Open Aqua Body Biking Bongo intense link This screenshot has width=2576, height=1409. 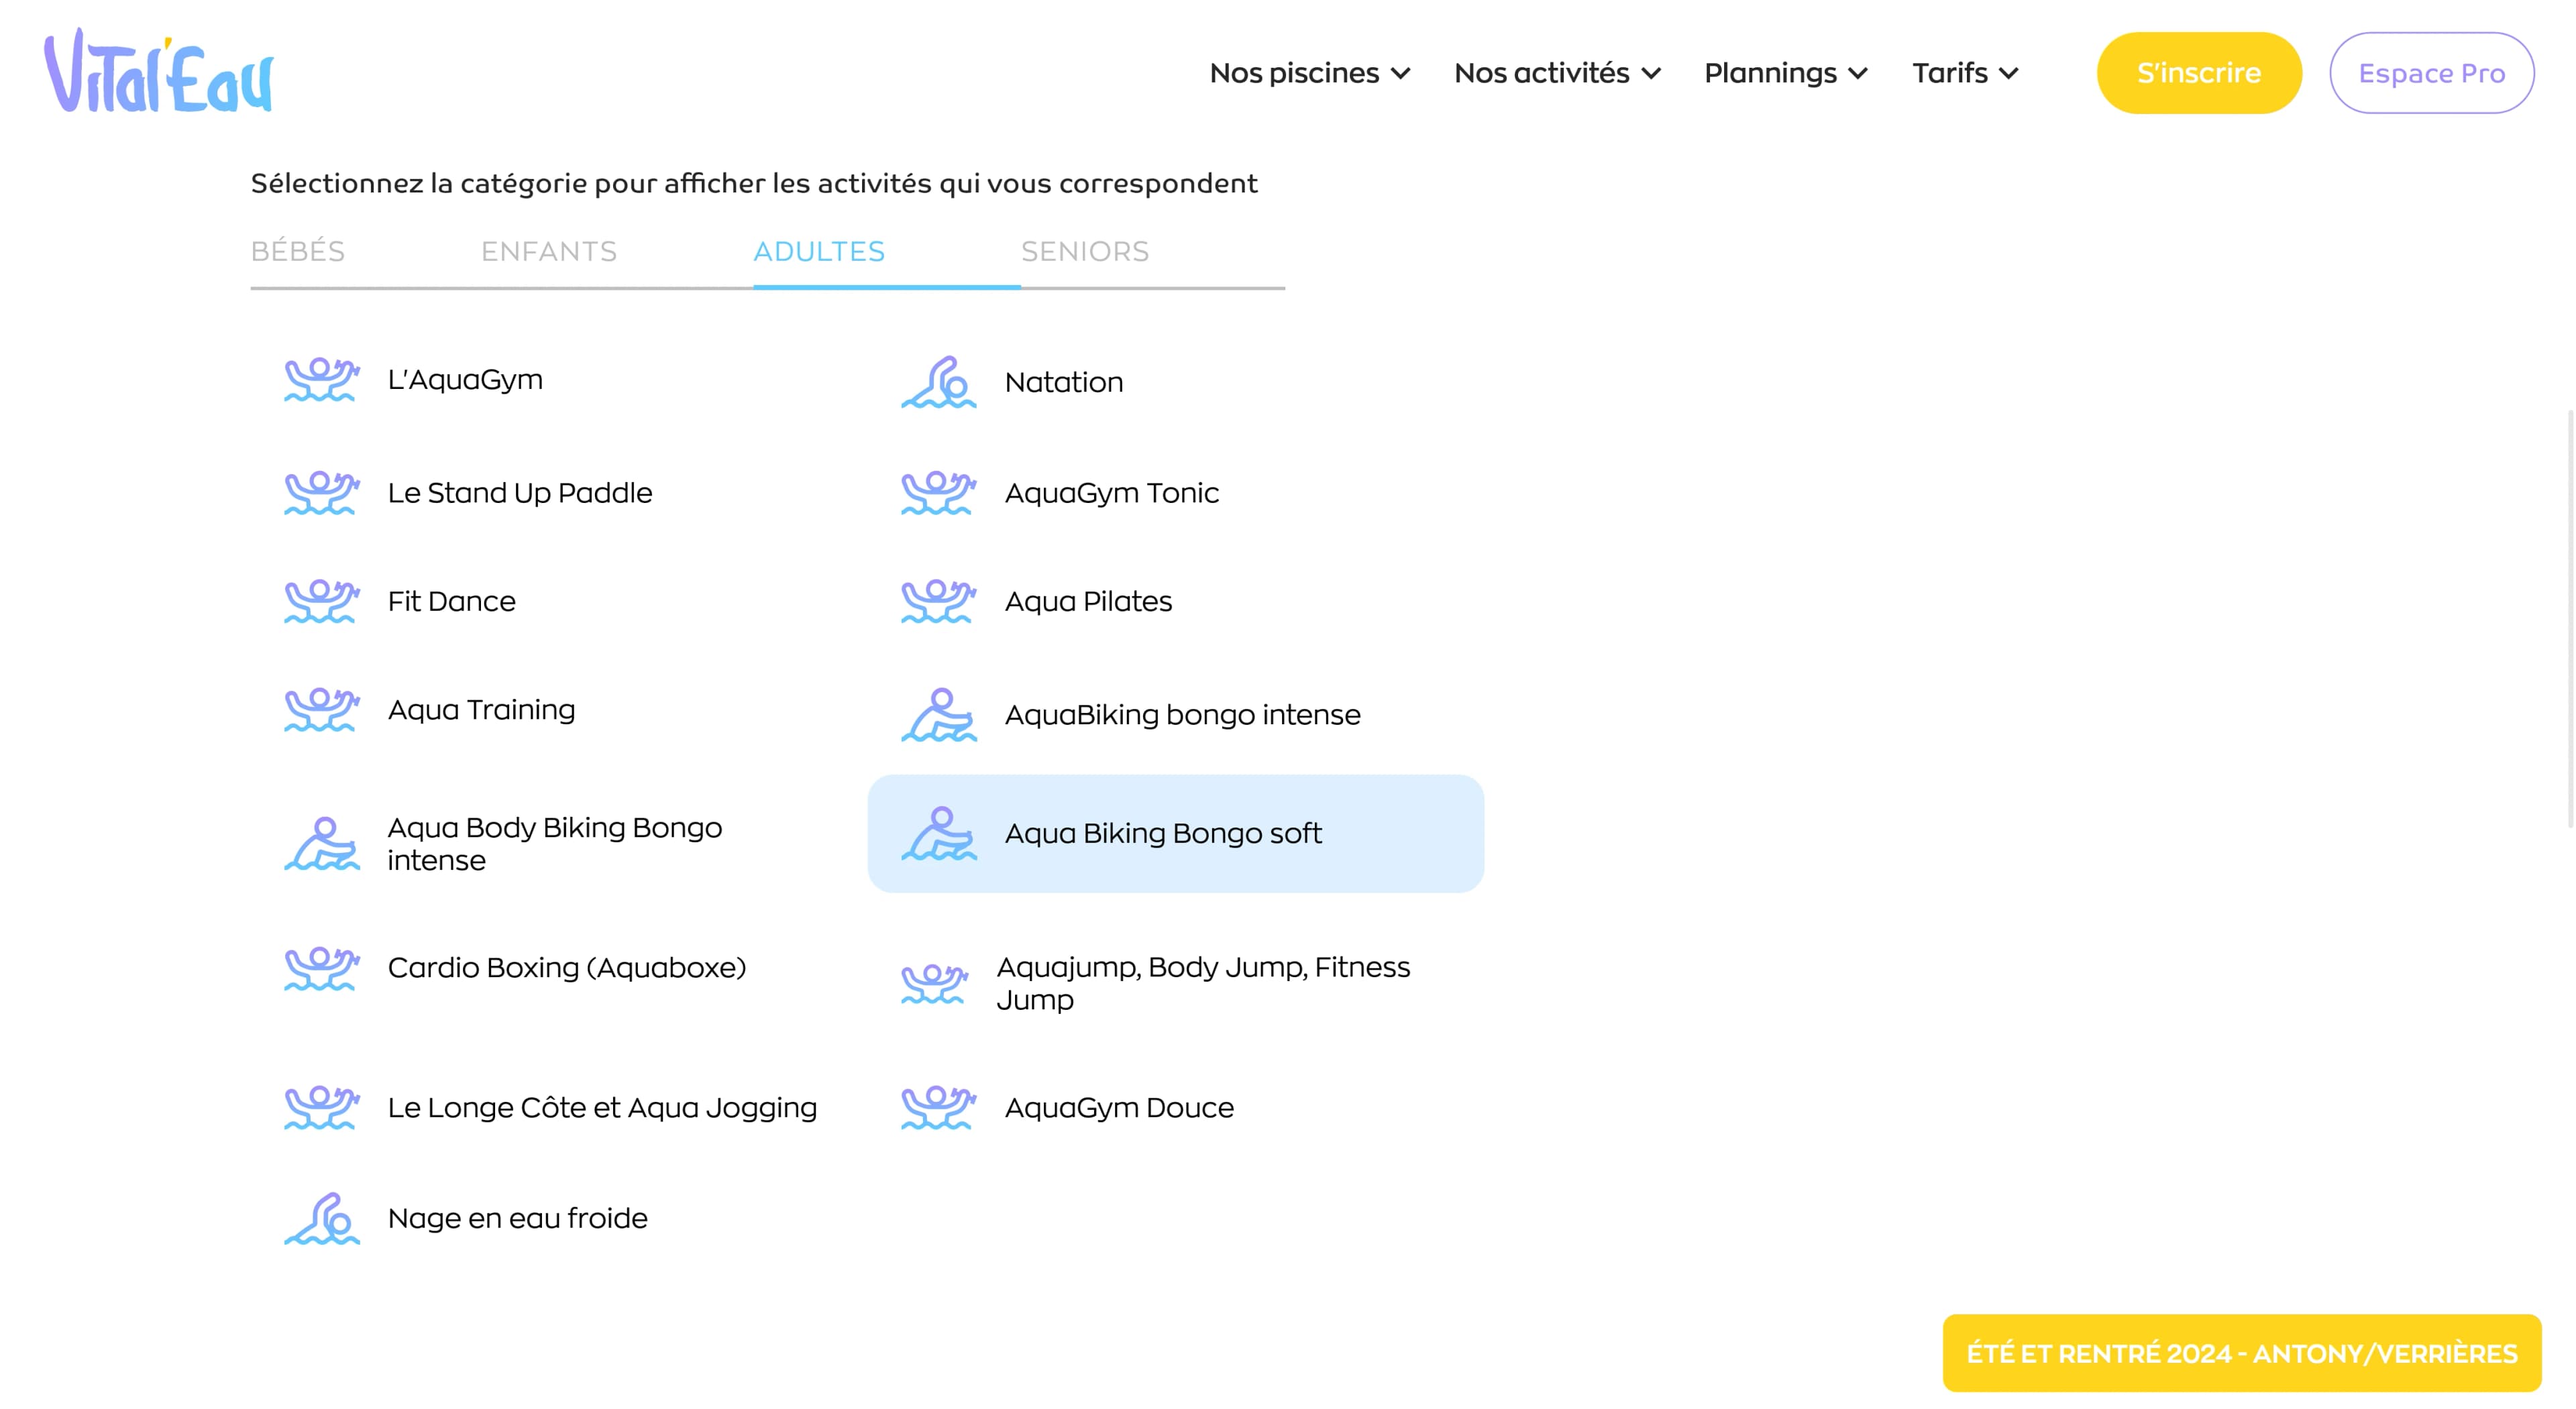pyautogui.click(x=554, y=844)
